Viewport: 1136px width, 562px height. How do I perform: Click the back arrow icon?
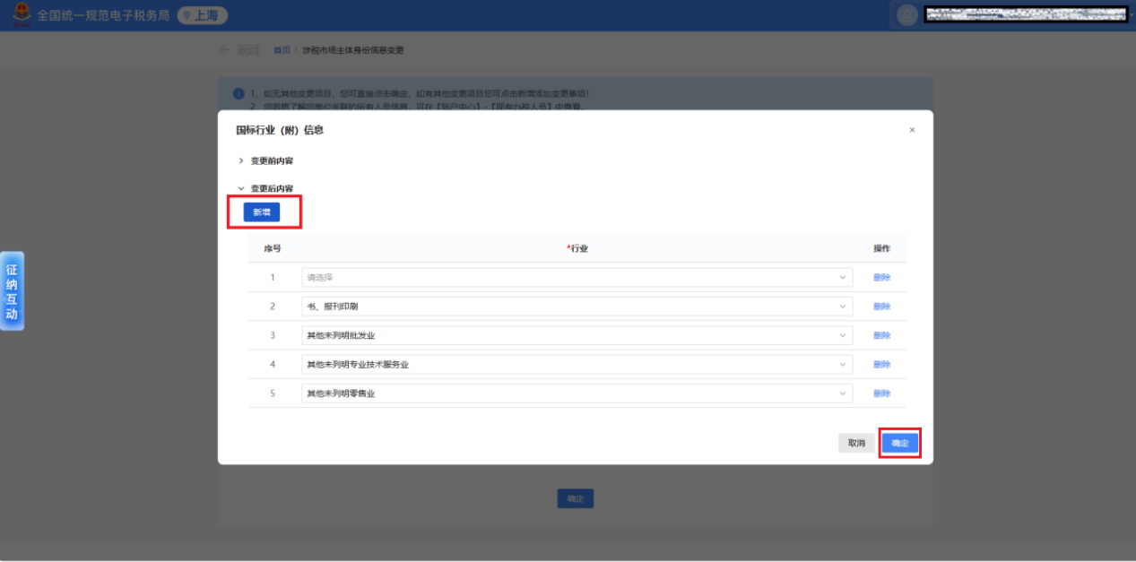(x=224, y=50)
